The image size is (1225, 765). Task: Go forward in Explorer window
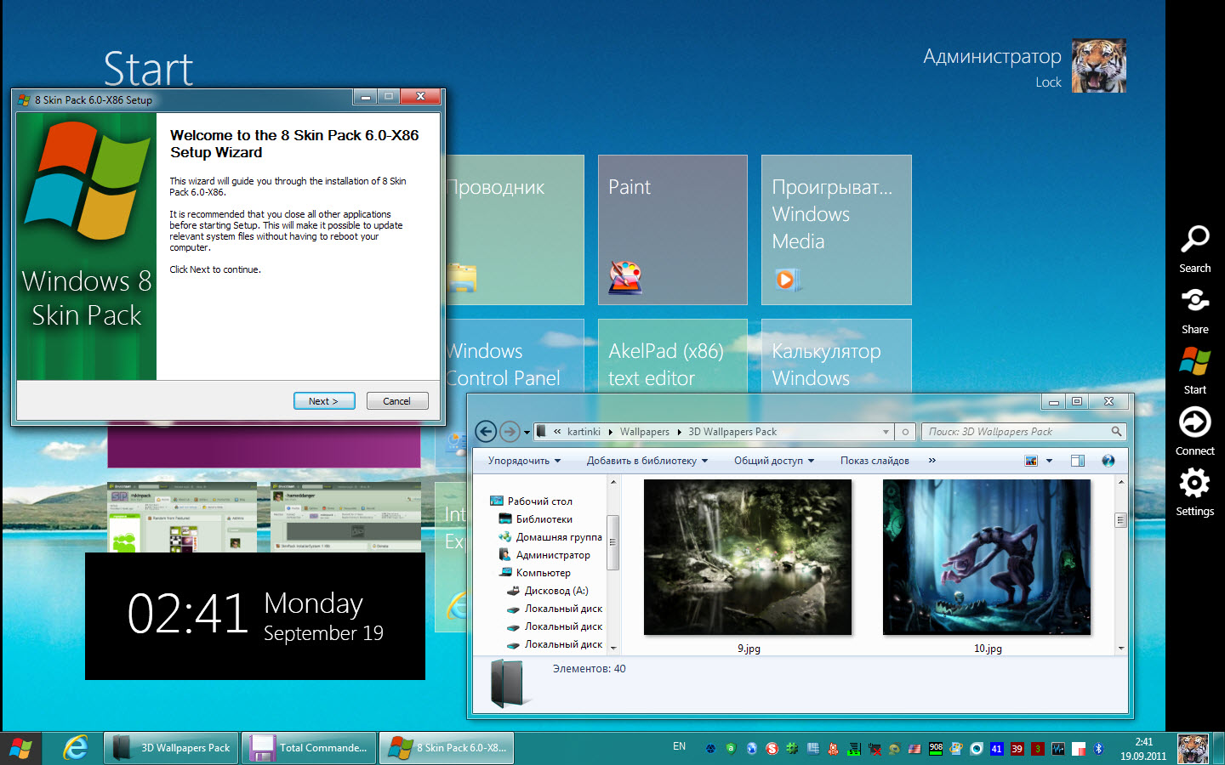point(510,432)
